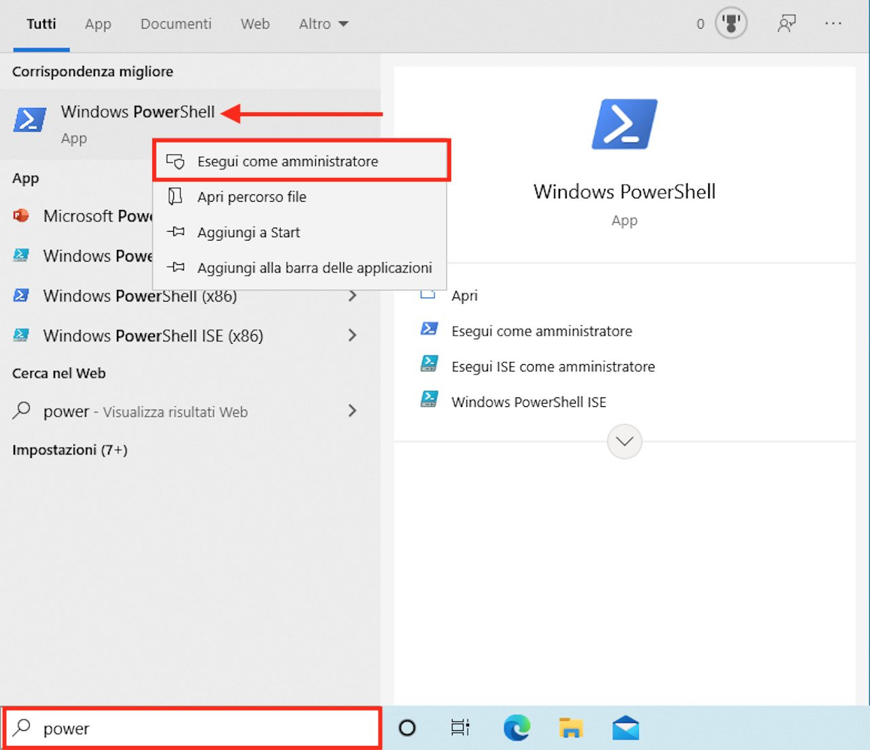Click the file location icon beside Apri percorso file

coord(175,197)
